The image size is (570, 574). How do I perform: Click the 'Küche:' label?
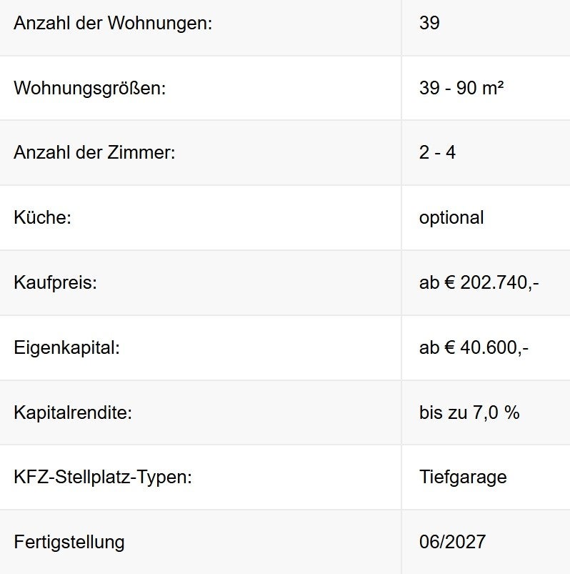(x=43, y=217)
